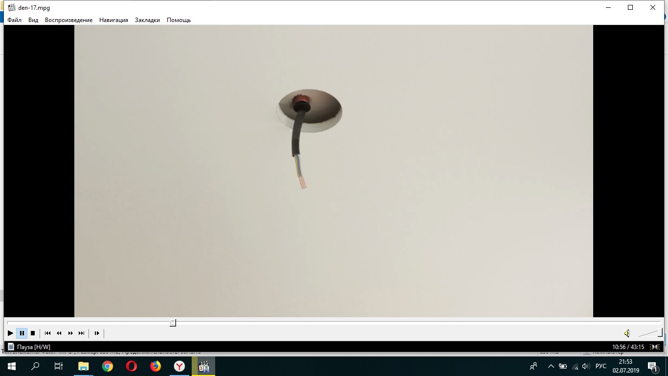Open the Воспроизведение menu
The image size is (668, 376).
coord(68,20)
